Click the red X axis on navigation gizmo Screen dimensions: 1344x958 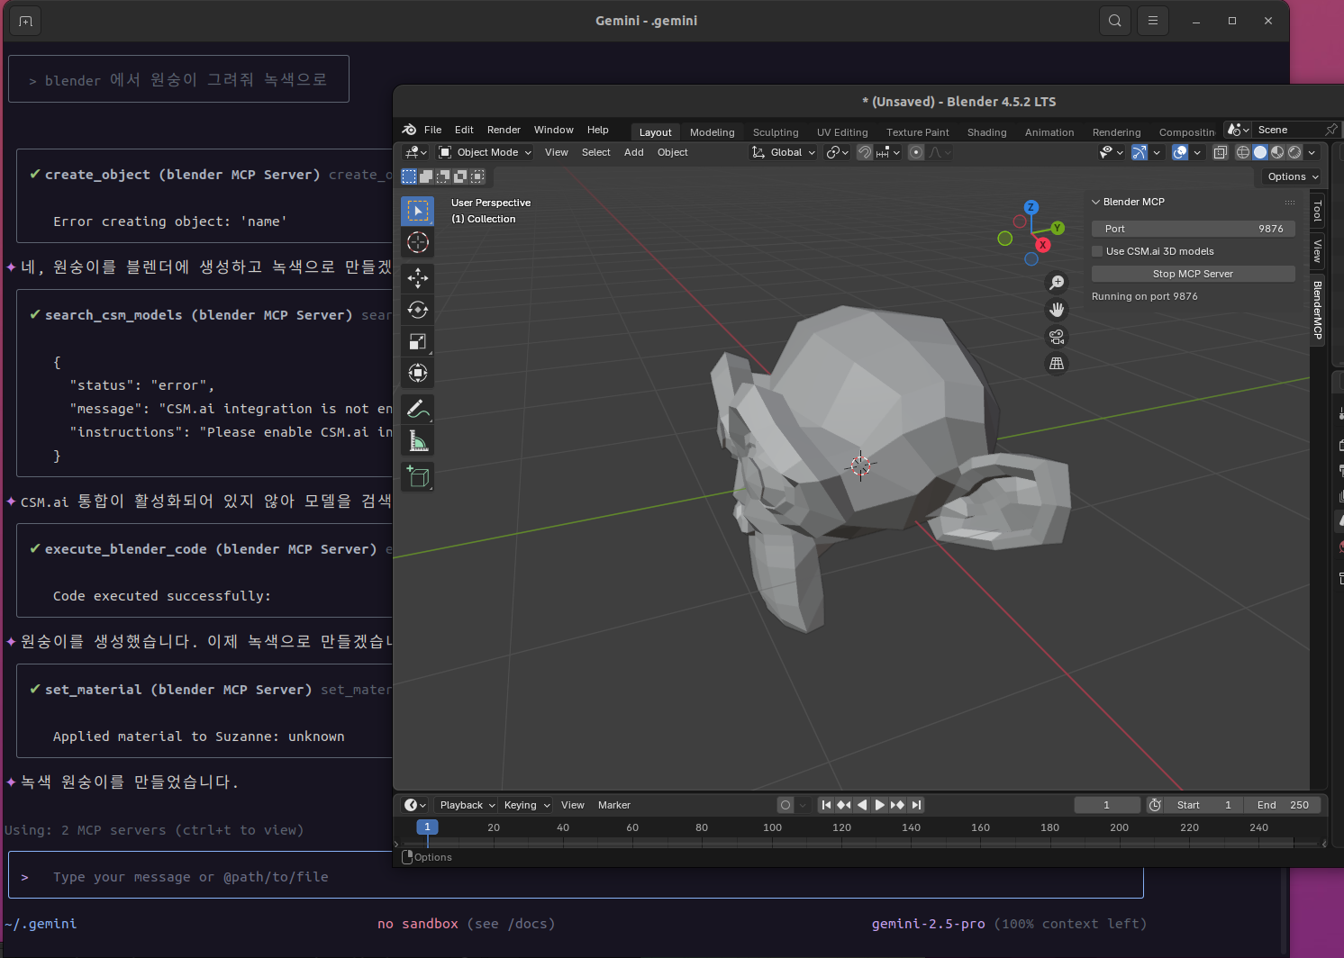(x=1042, y=245)
